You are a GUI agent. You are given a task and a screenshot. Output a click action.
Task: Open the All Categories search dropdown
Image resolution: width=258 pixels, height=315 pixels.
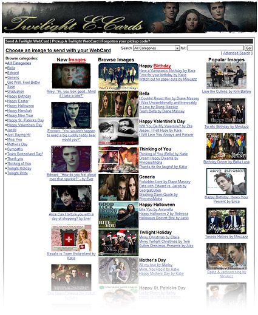156,48
